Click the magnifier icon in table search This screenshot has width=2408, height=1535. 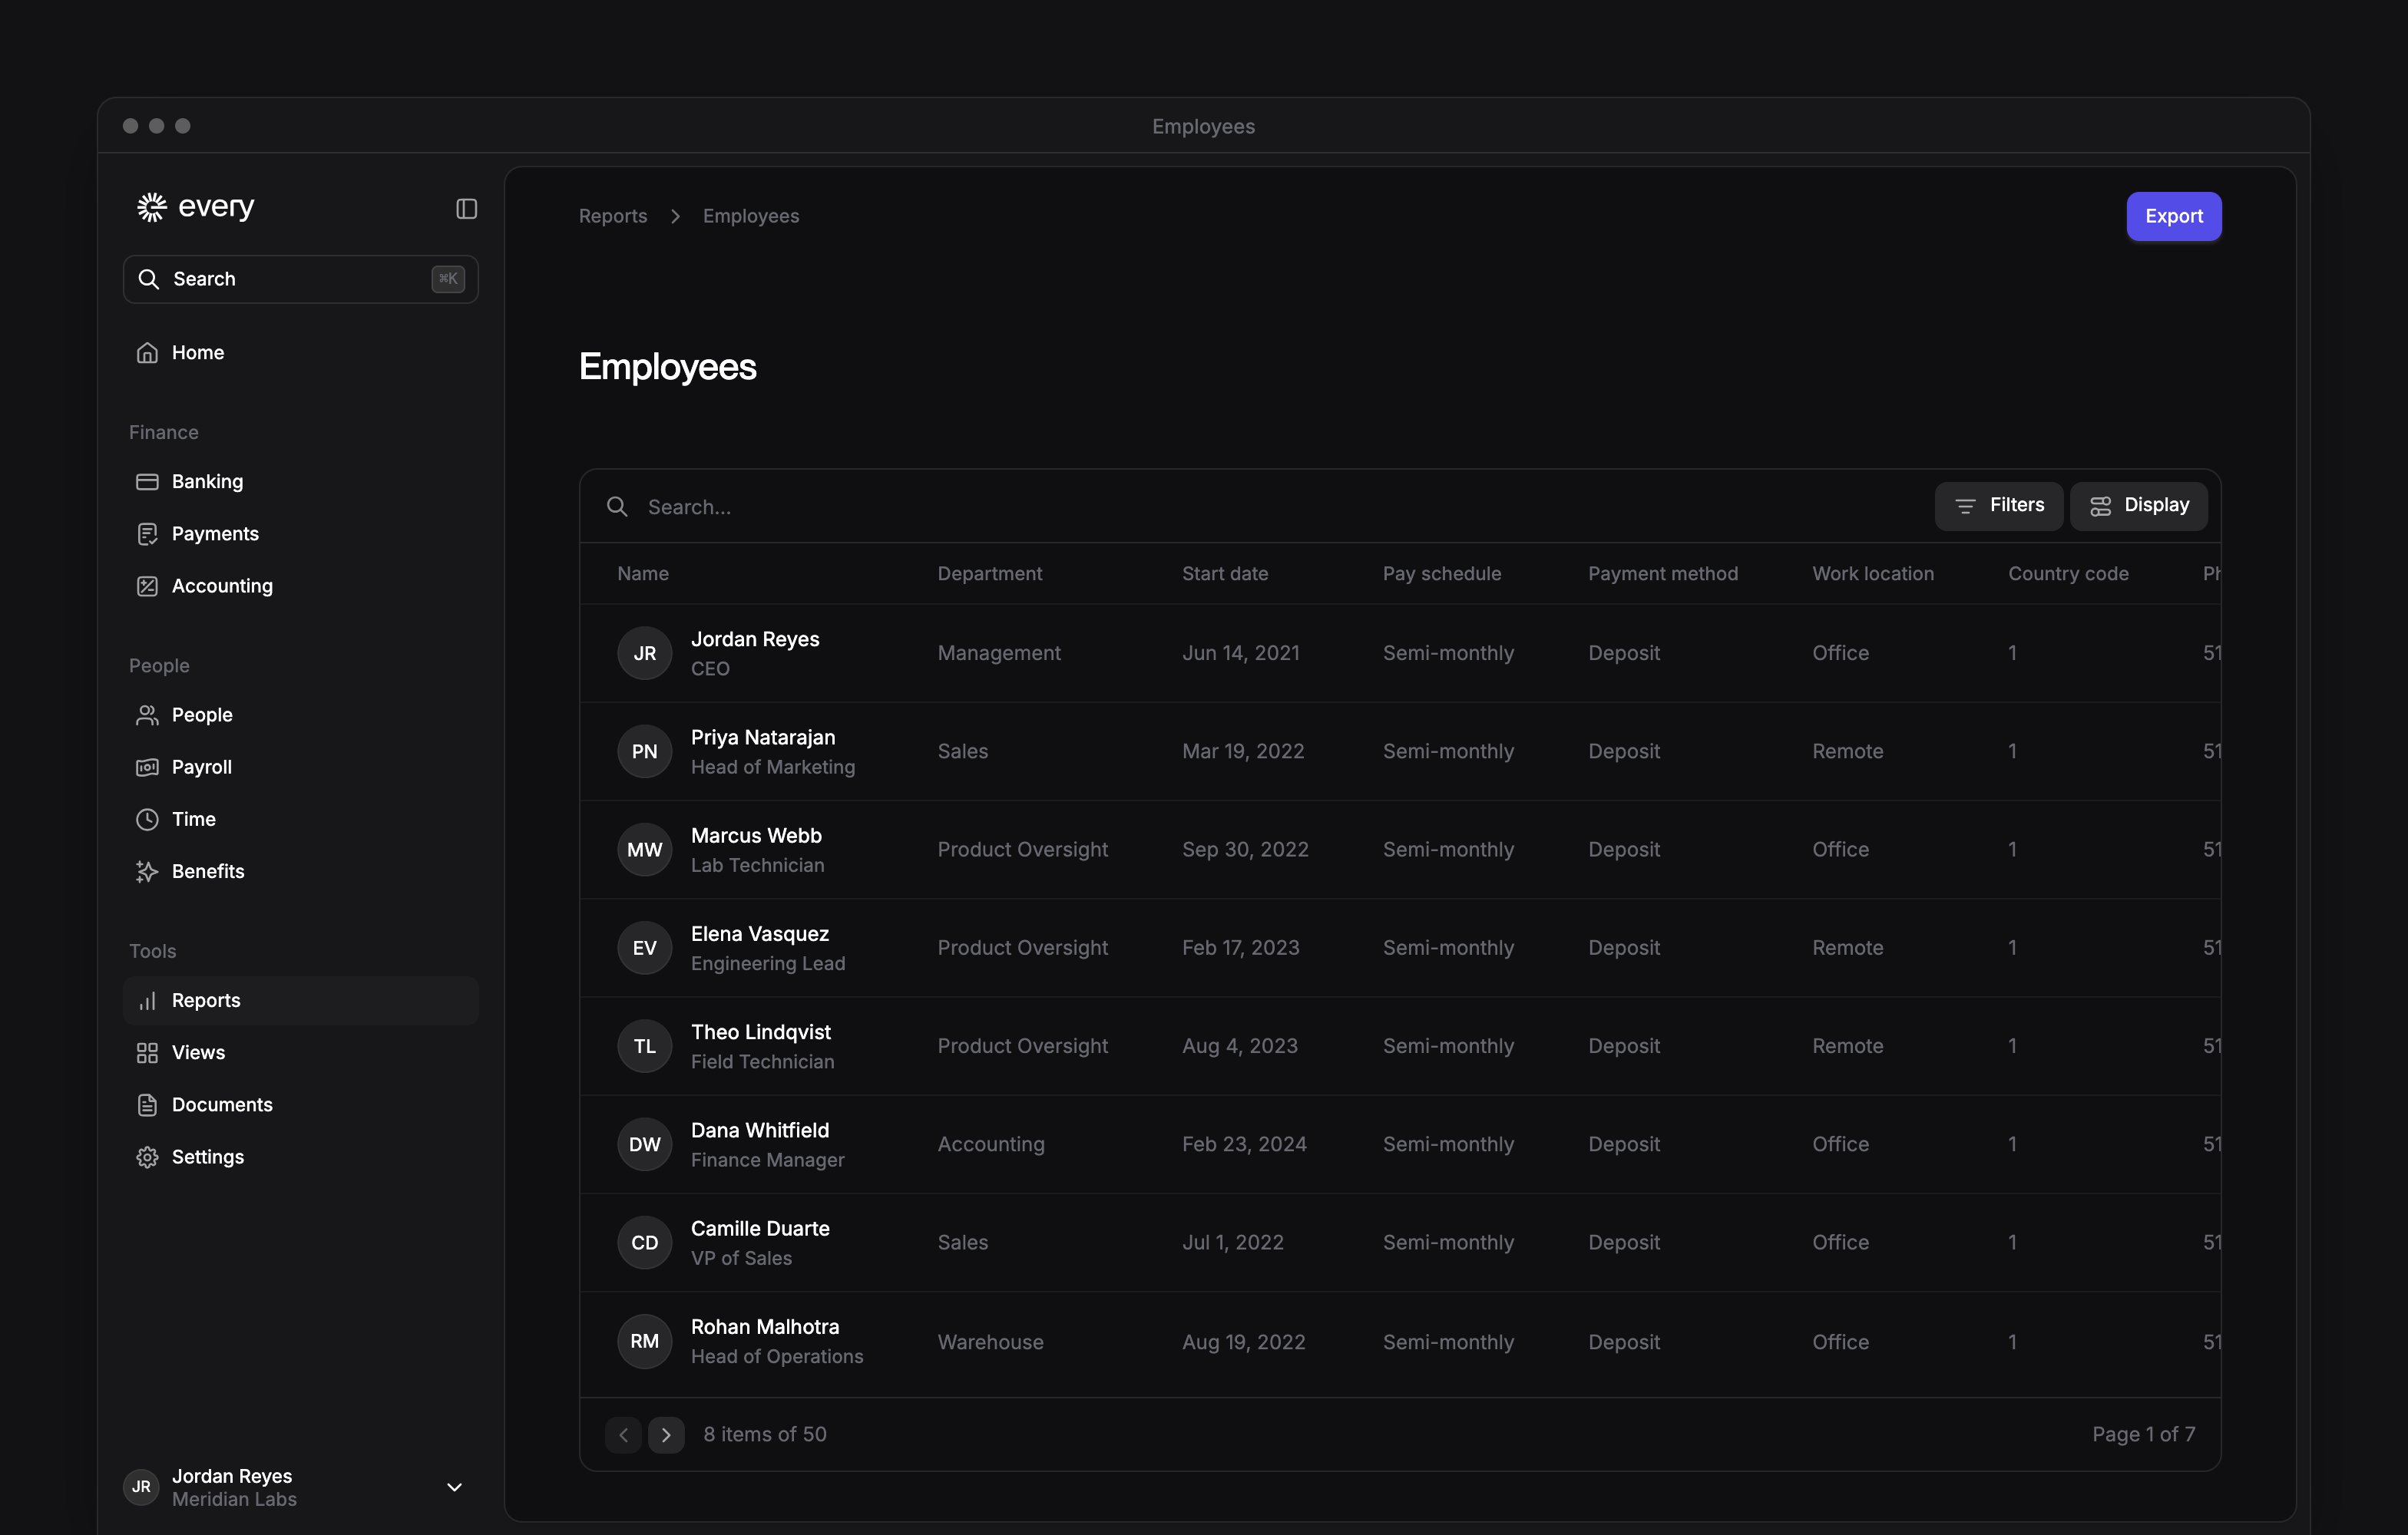[x=617, y=507]
